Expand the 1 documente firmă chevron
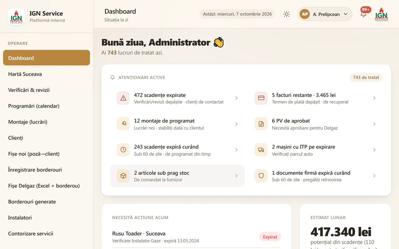 tap(374, 176)
